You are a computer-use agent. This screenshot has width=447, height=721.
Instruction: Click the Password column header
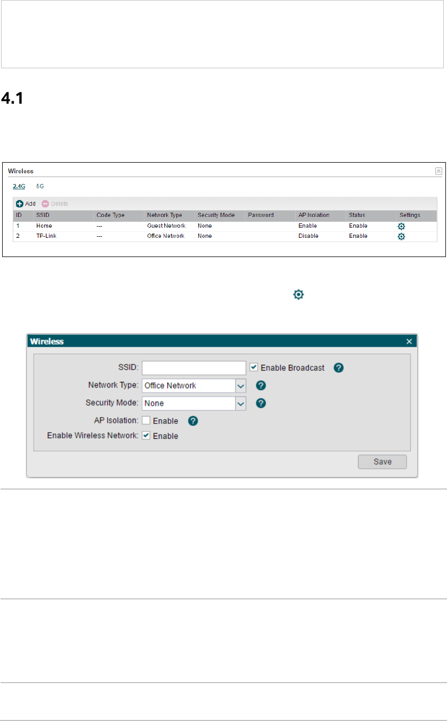261,215
